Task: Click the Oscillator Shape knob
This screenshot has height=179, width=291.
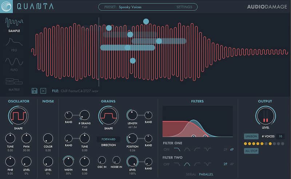Action: point(18,116)
